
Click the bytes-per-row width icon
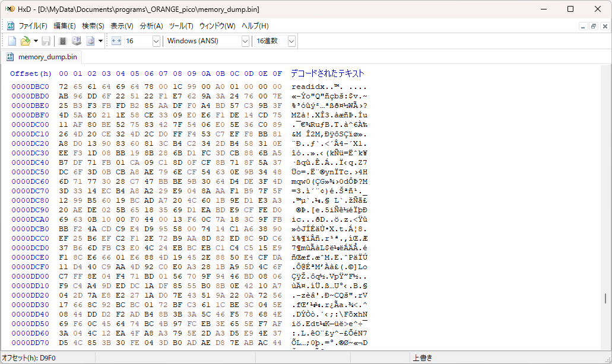[116, 41]
